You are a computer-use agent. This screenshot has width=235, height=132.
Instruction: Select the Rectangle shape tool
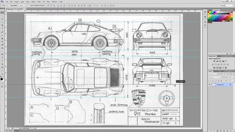(2, 67)
